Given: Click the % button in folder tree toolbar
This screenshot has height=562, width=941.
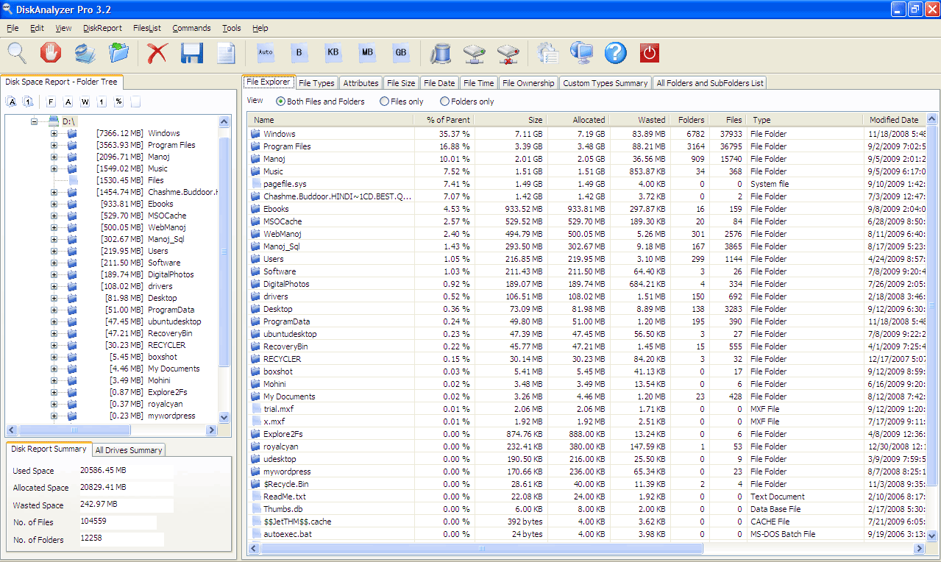Looking at the screenshot, I should tap(118, 102).
